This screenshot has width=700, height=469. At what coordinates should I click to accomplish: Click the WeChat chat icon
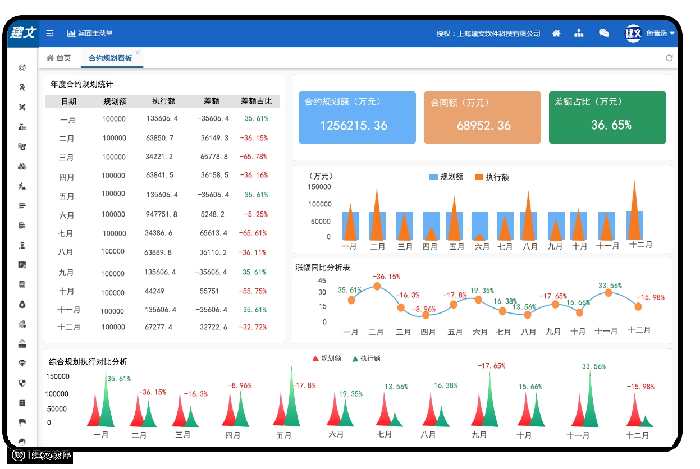pyautogui.click(x=604, y=34)
